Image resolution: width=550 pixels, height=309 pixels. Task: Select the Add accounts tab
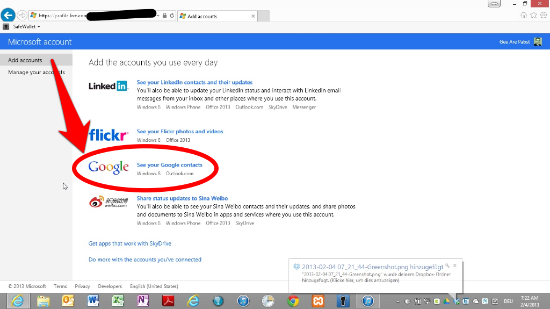click(25, 60)
